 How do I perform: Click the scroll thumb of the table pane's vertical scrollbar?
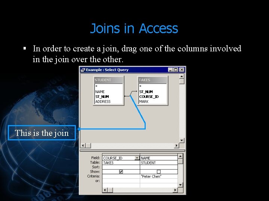(182, 81)
